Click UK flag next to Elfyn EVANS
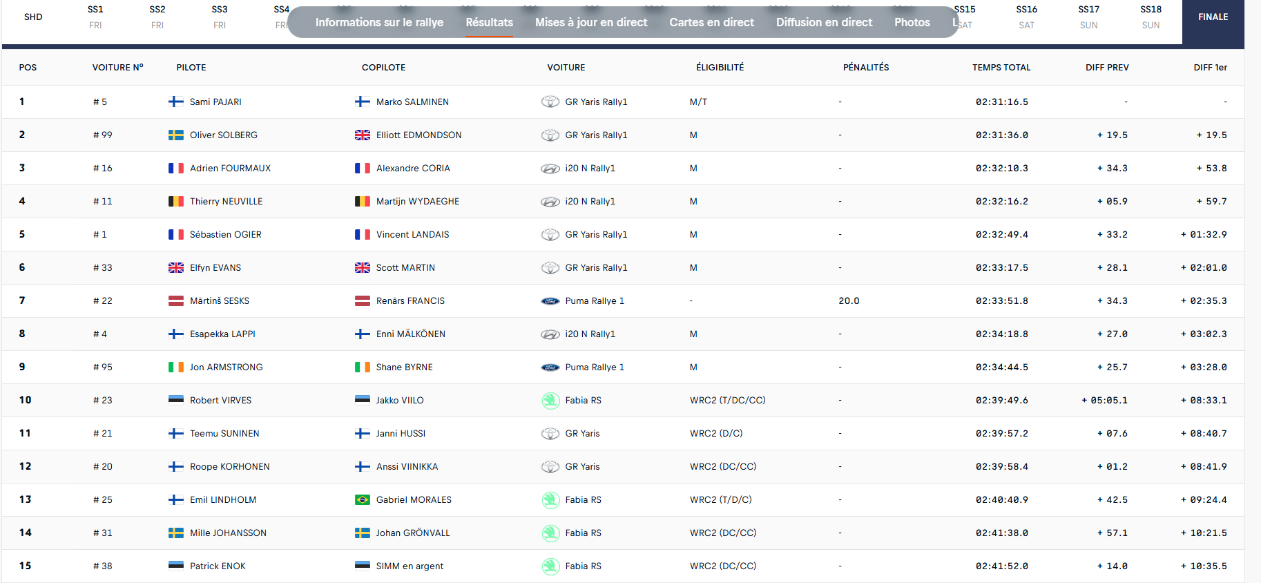 coord(176,267)
